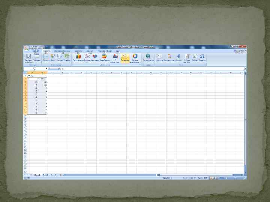The height and width of the screenshot is (202, 270).
Task: Switch to the second sheet tab
Action: pos(45,175)
